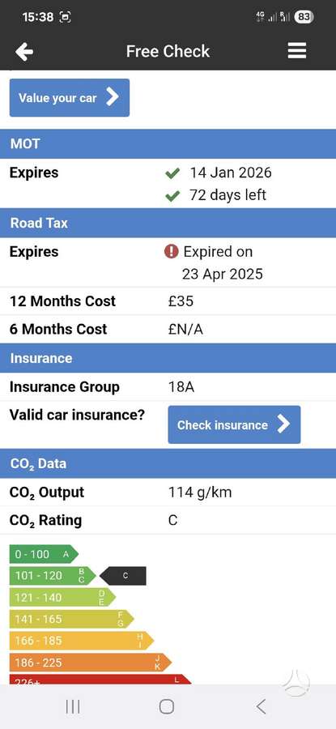Tap the Android back navigation button
Image resolution: width=336 pixels, height=729 pixels.
point(262,706)
